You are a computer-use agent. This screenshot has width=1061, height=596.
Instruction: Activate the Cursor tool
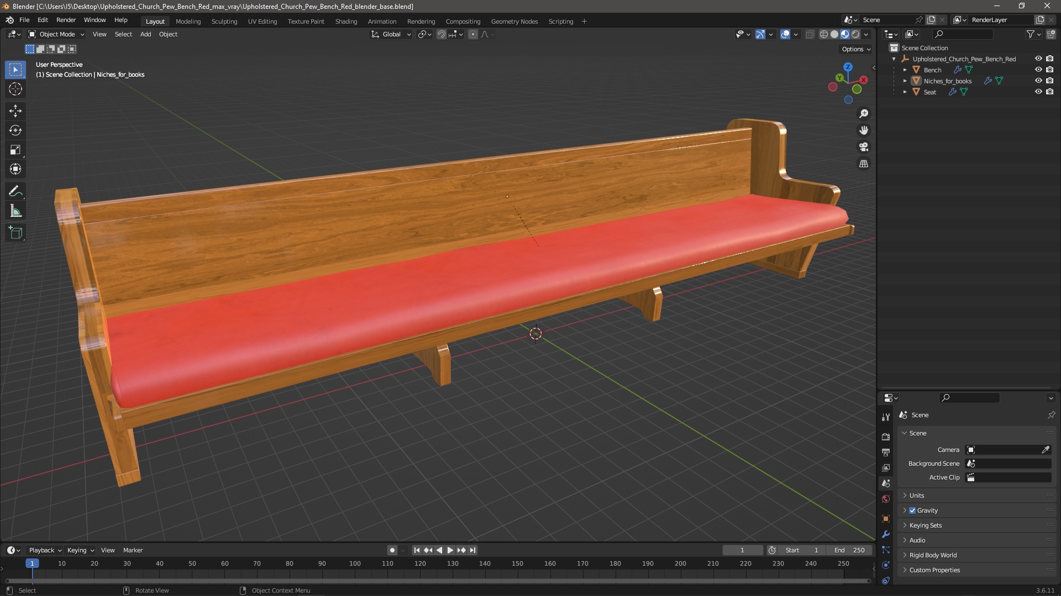coord(15,89)
